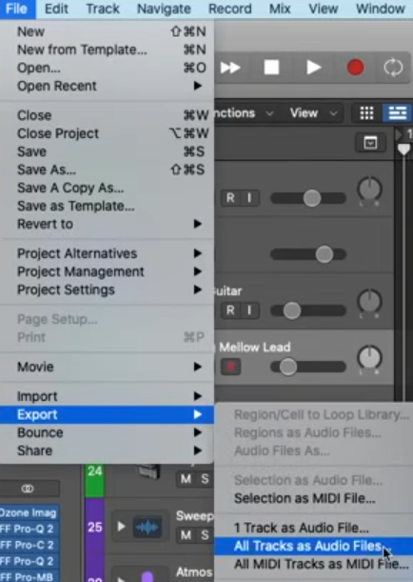Screen dimensions: 413x582
Task: Expand the Open Recent submenu
Action: pos(107,86)
